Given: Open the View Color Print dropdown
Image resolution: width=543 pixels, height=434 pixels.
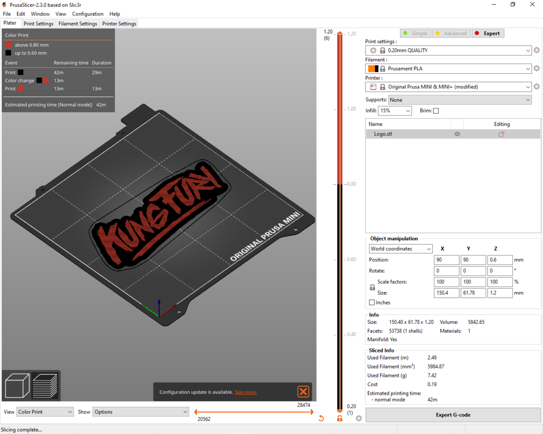Looking at the screenshot, I should (x=45, y=412).
